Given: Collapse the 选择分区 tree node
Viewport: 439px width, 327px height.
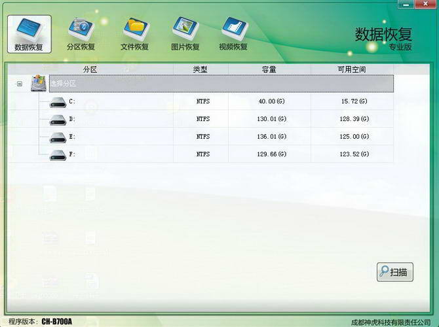Looking at the screenshot, I should click(x=20, y=84).
